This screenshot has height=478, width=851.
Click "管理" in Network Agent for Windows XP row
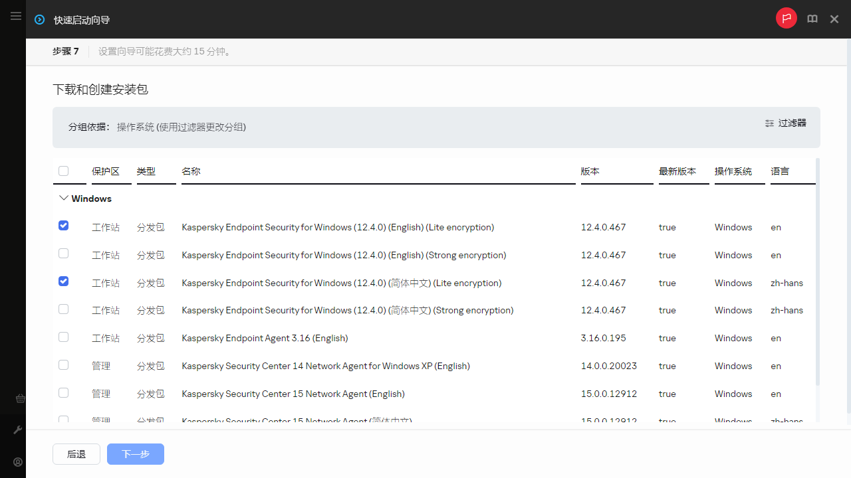coord(101,366)
